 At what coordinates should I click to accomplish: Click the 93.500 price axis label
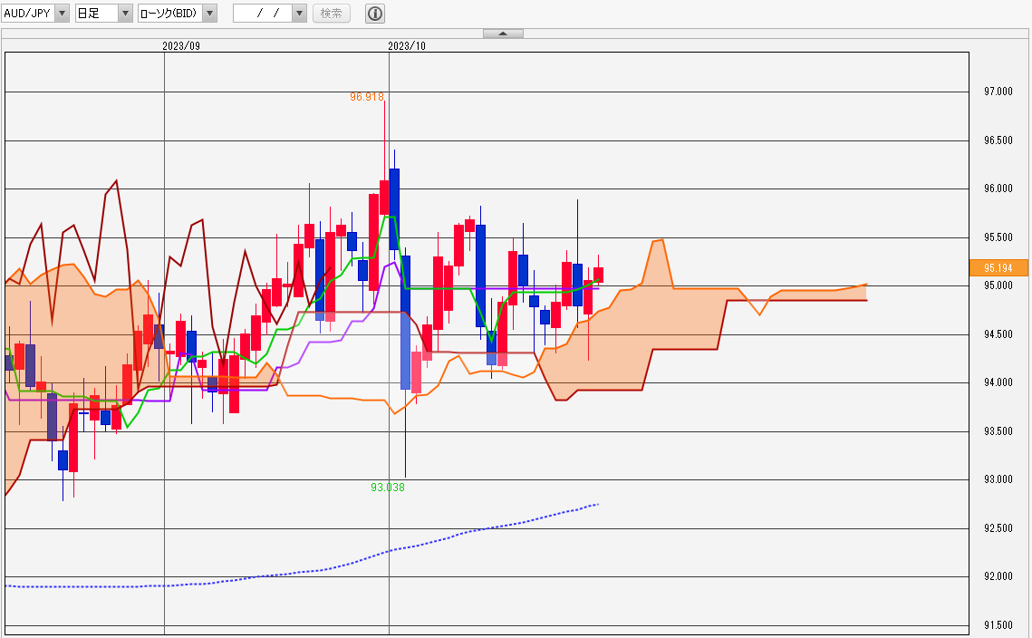pos(998,431)
